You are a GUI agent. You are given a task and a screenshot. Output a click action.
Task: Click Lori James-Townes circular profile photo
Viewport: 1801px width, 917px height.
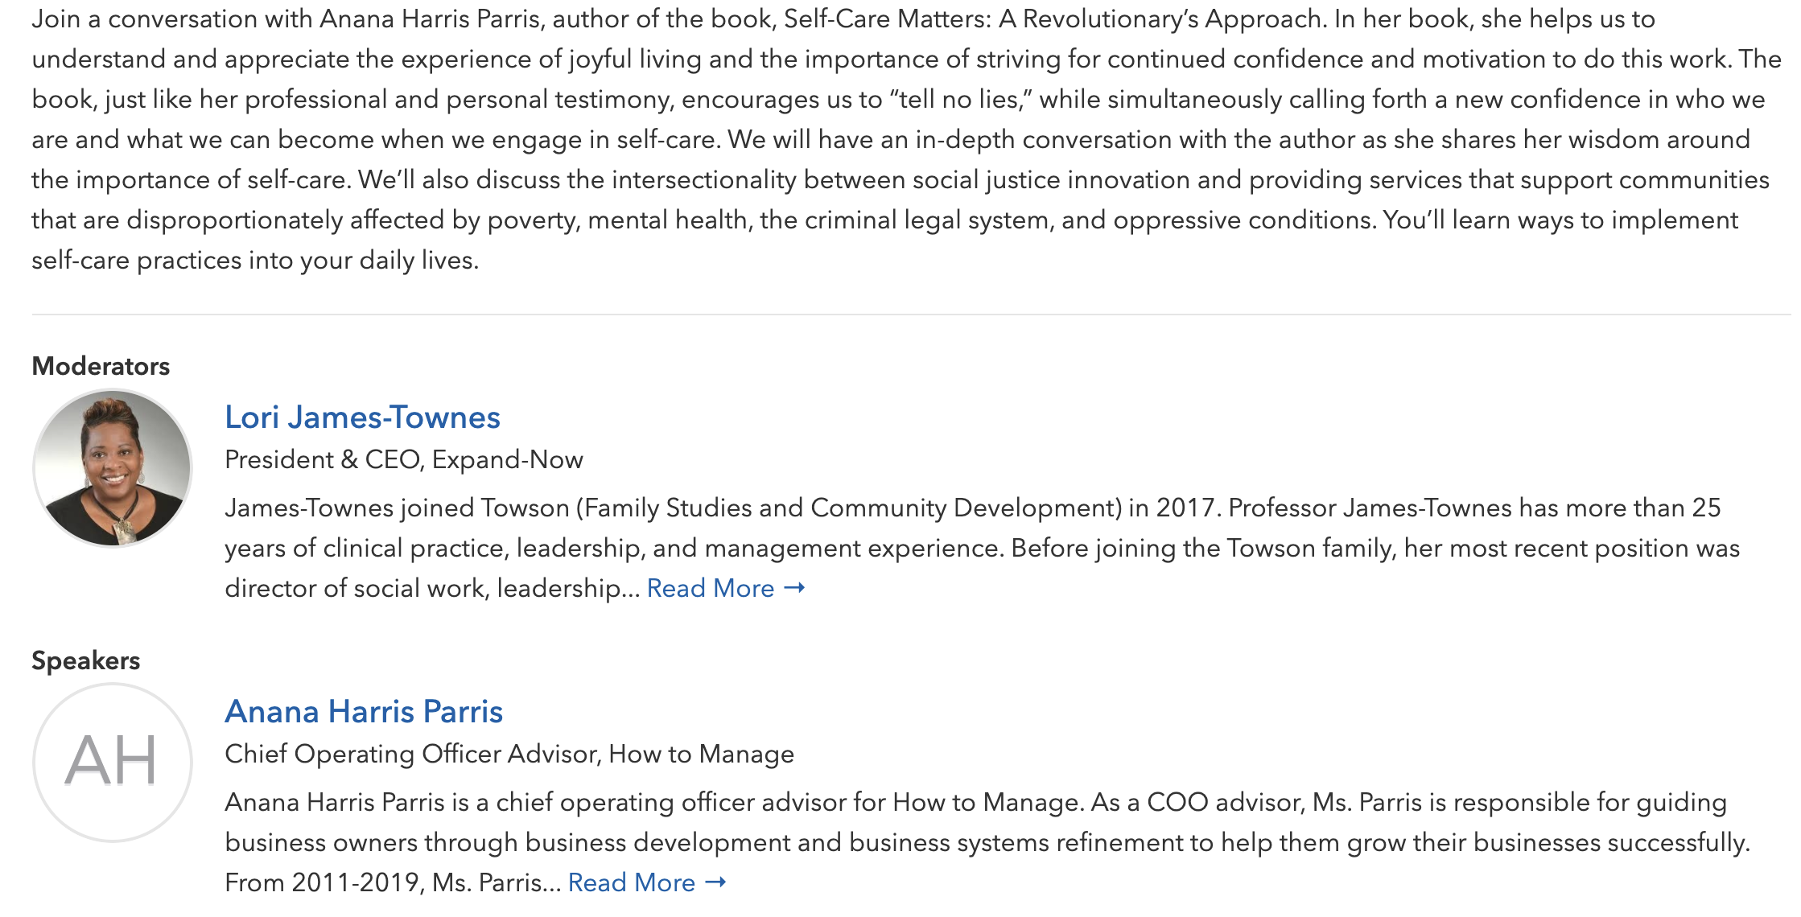tap(113, 468)
